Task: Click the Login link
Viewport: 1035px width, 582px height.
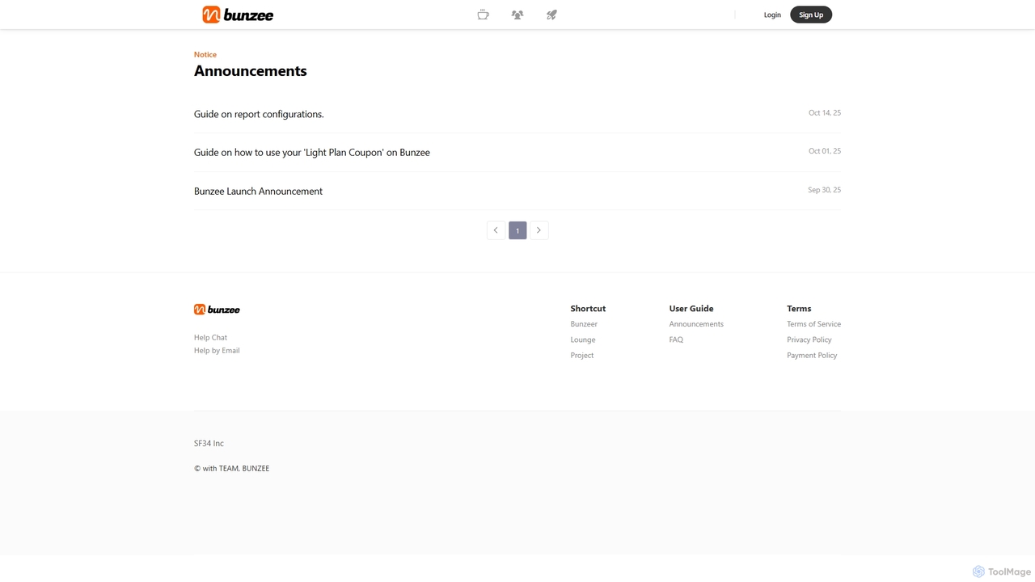Action: 772,15
